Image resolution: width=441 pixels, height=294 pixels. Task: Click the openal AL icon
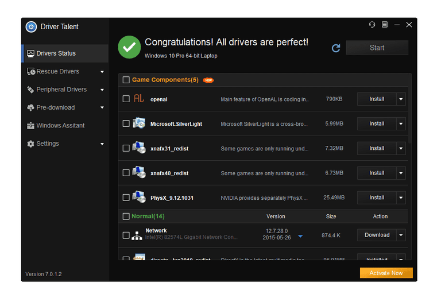coord(139,99)
